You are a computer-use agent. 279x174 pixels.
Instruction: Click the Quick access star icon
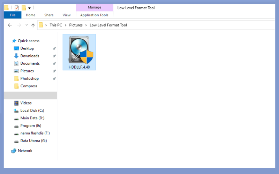(x=14, y=41)
